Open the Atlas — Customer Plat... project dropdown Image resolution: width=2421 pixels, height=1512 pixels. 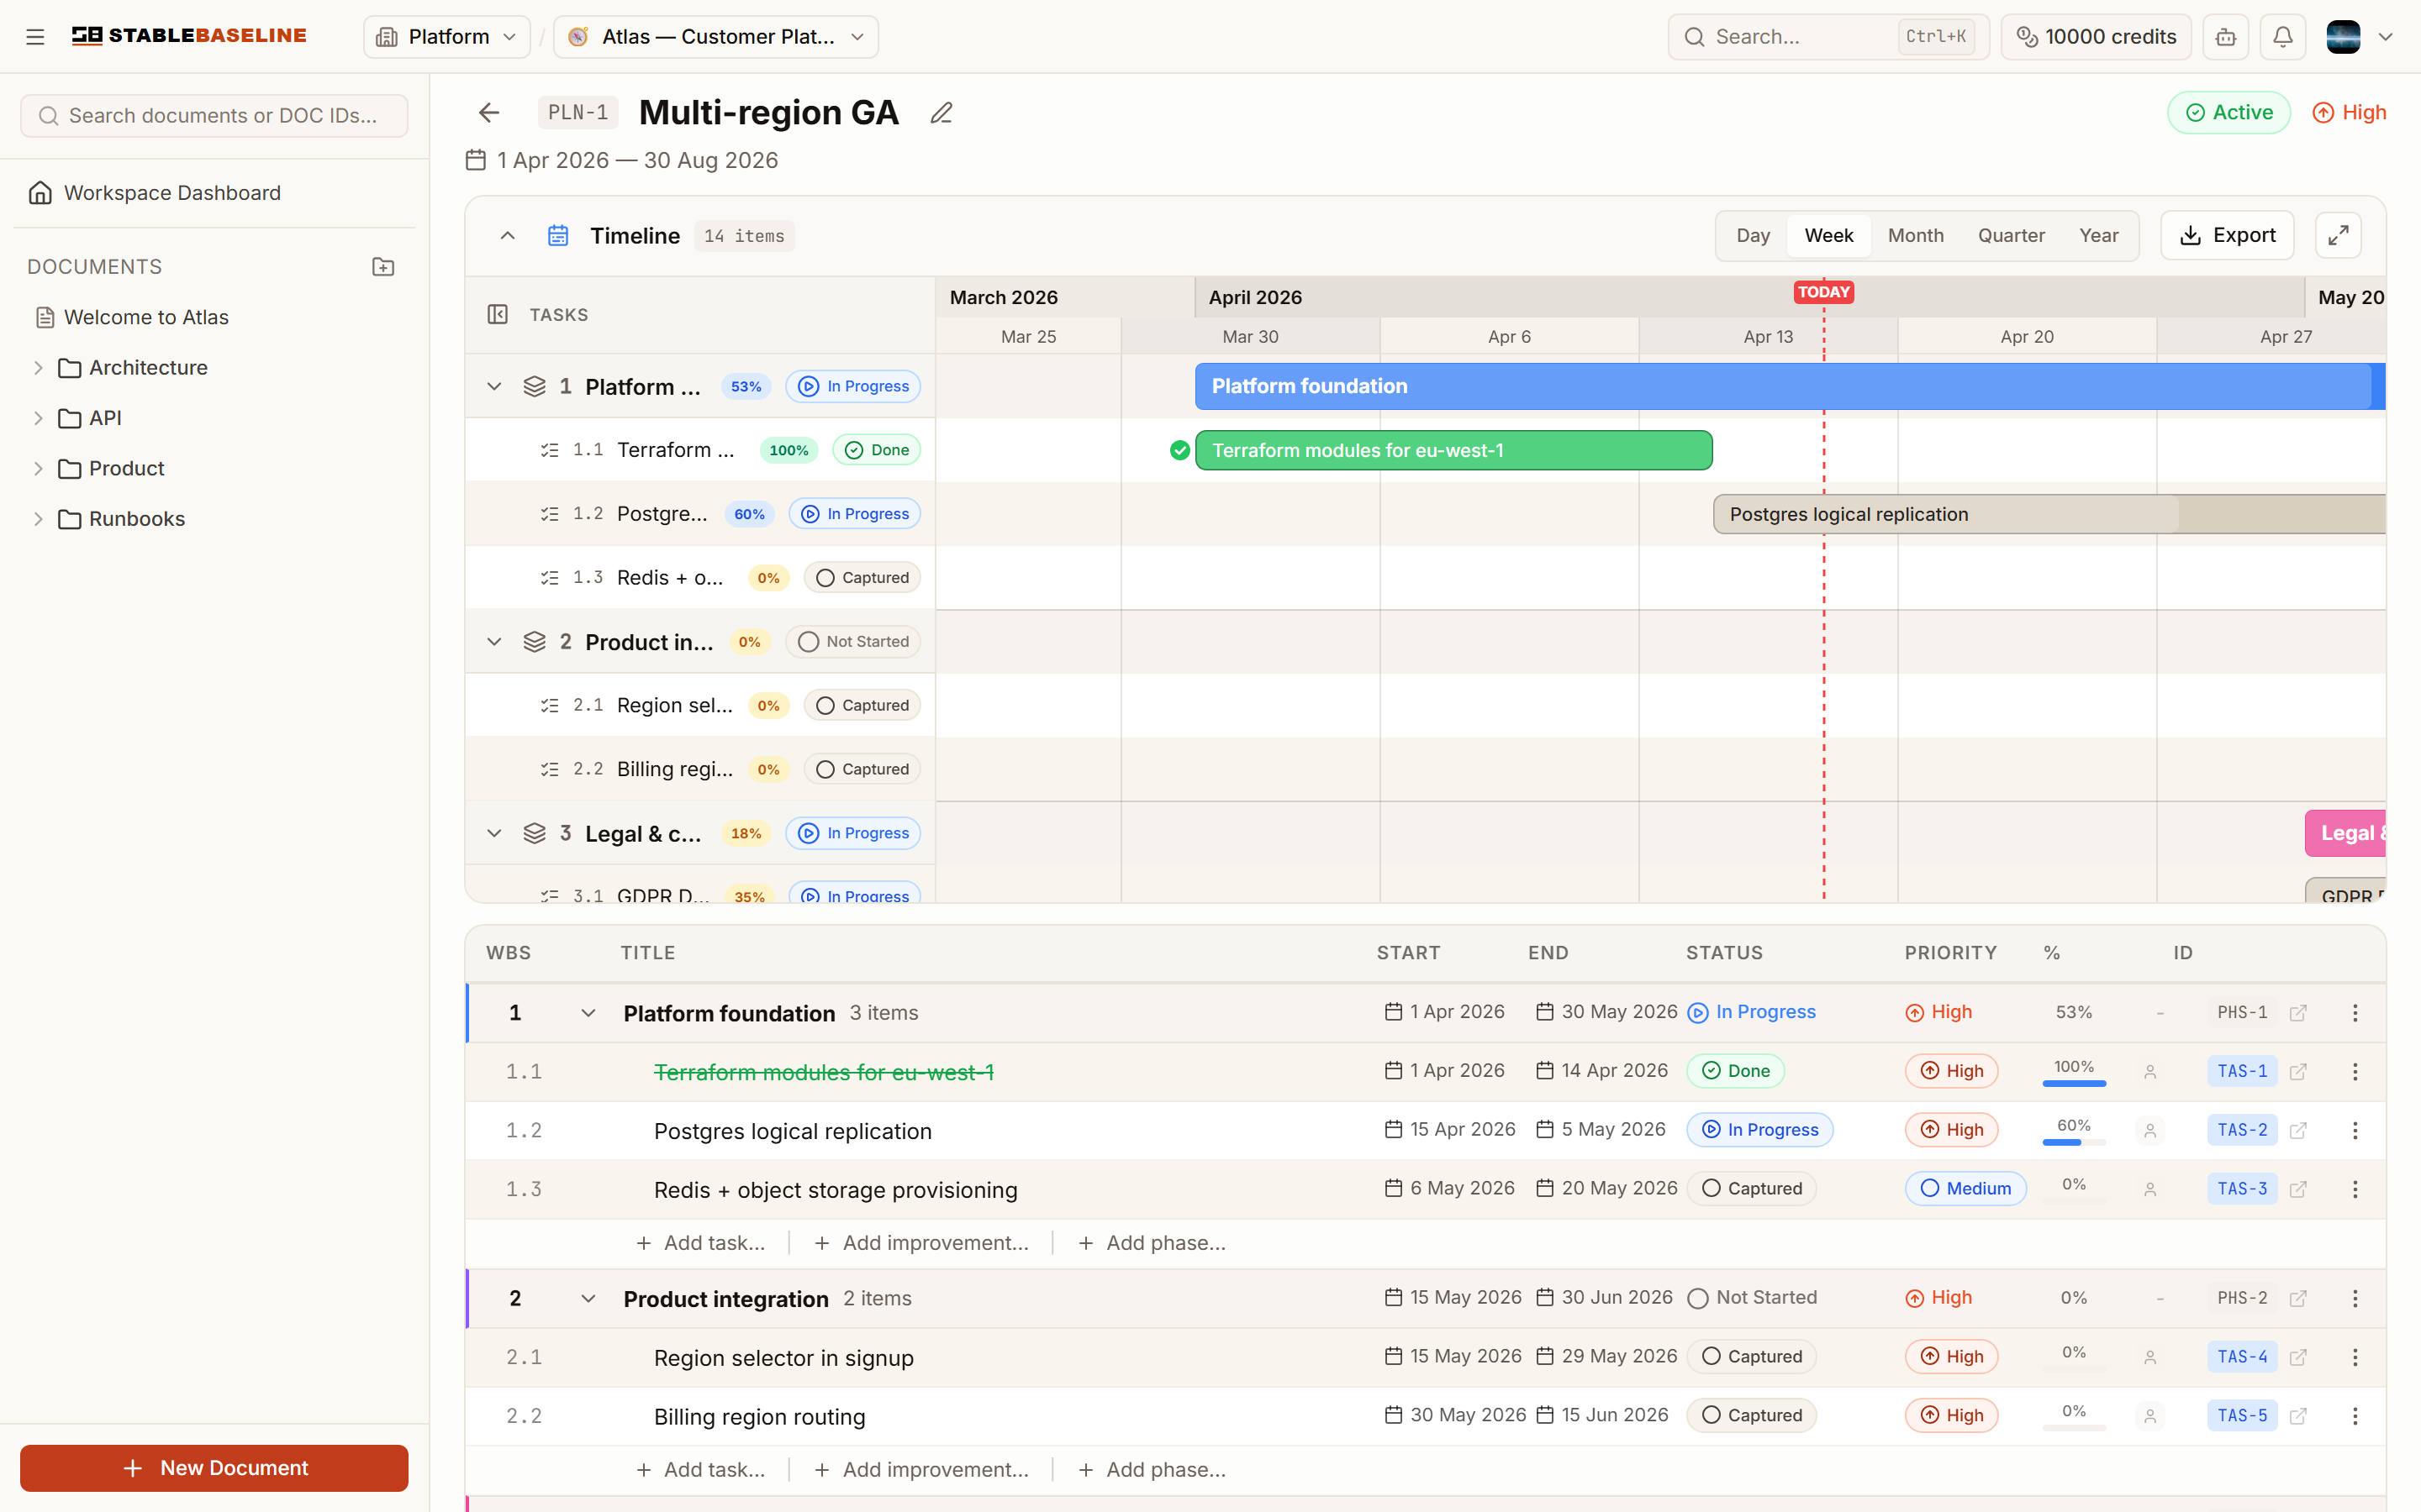[x=715, y=37]
